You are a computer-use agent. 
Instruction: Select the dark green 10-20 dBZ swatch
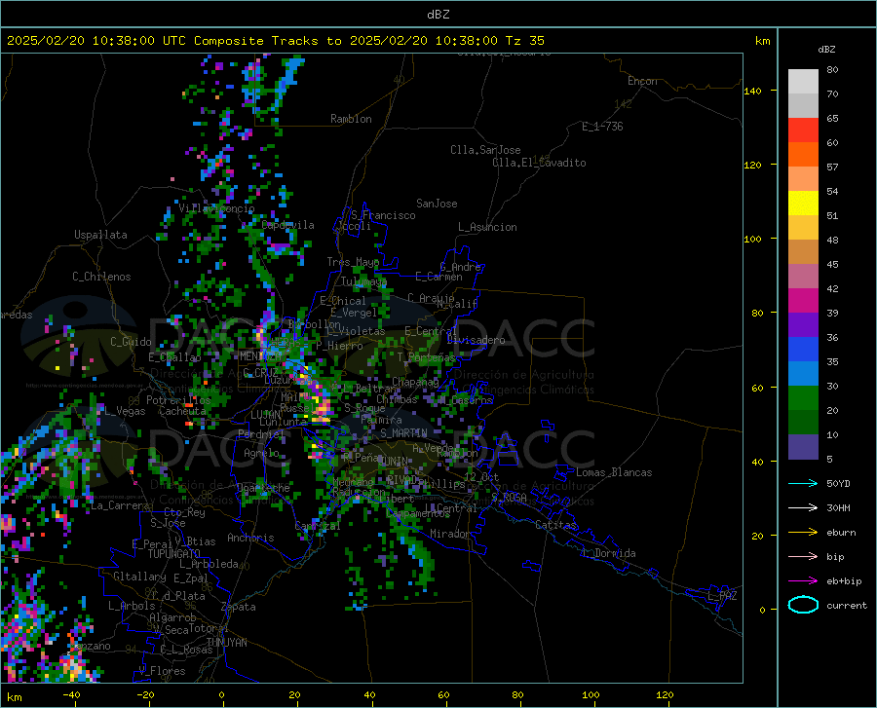click(x=803, y=423)
